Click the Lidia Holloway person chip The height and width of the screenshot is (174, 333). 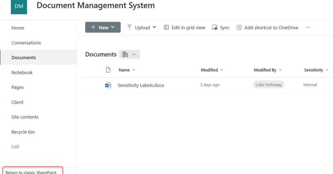(268, 85)
